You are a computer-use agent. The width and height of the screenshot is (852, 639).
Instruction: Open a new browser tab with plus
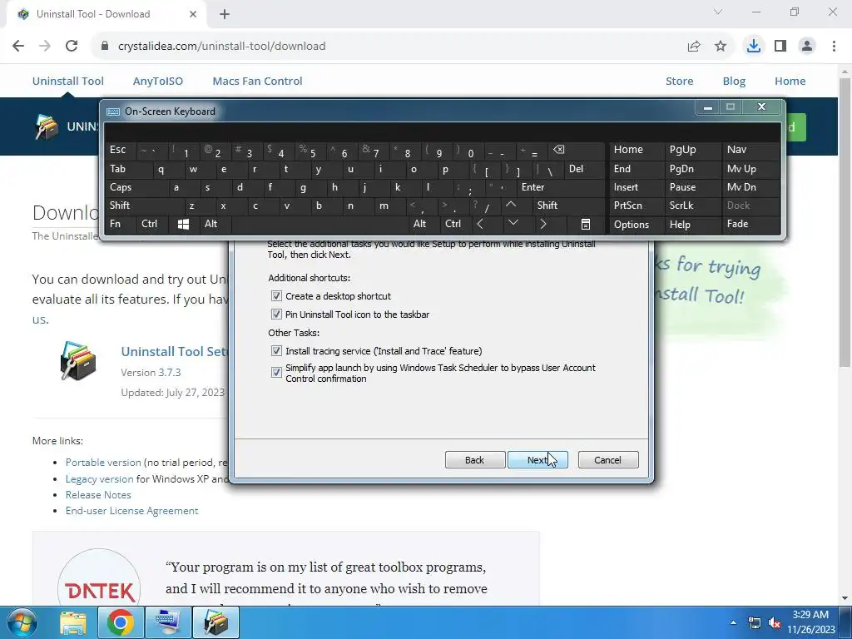[x=225, y=14]
